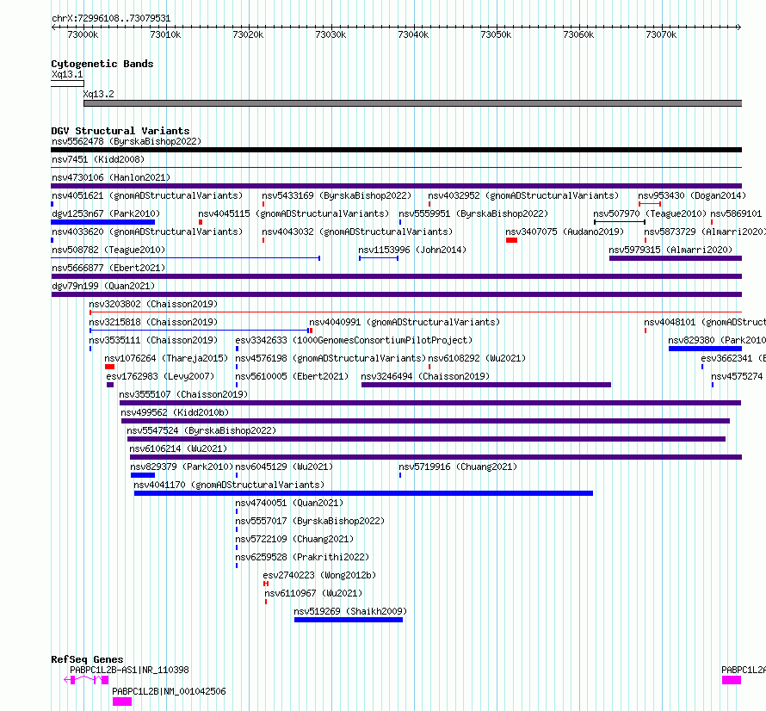
Task: Click the nsv4051621 gnomAD variant label
Action: coord(147,195)
